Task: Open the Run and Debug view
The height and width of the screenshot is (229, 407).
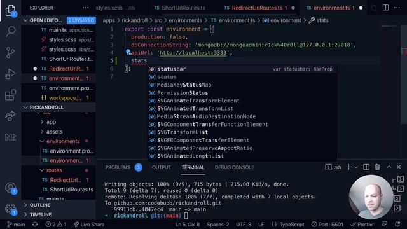Action: tap(10, 74)
